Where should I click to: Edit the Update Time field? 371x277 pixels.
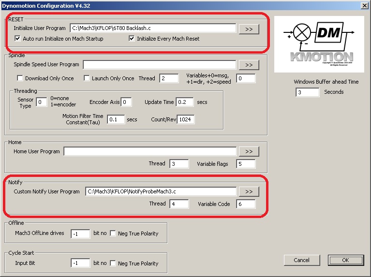click(x=185, y=102)
